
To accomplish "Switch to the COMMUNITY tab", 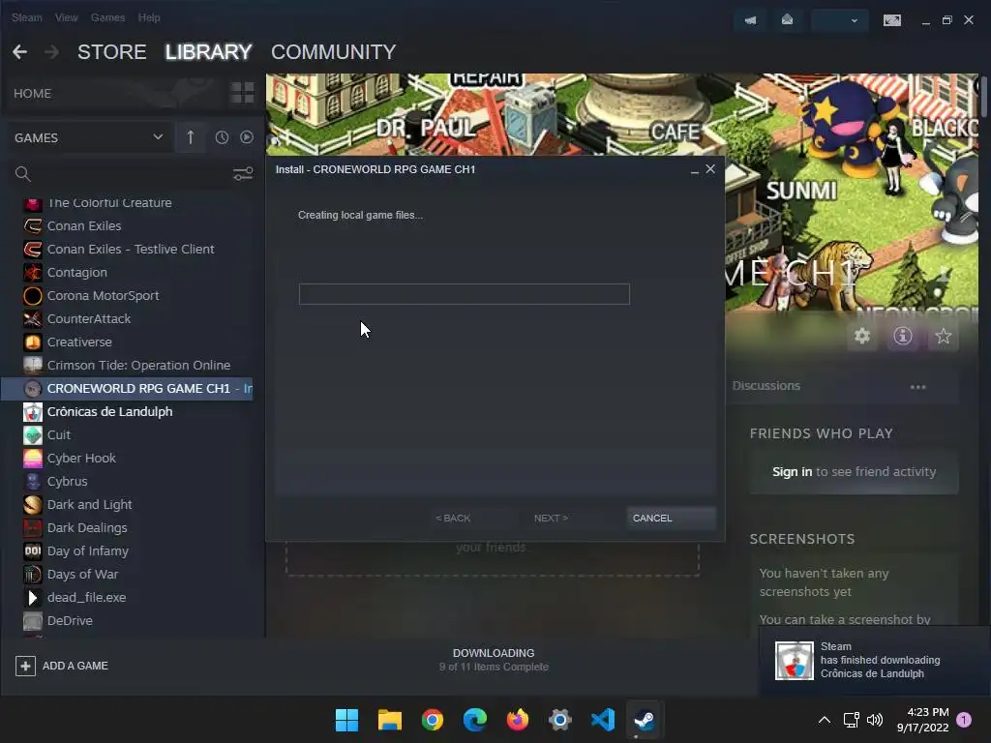I will click(333, 52).
